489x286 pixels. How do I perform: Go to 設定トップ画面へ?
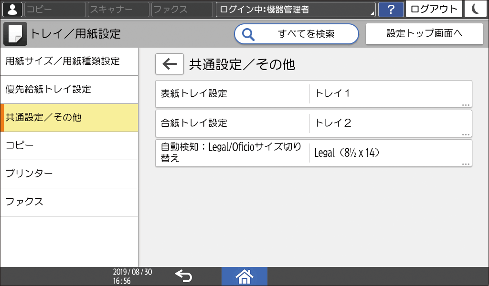pos(424,33)
